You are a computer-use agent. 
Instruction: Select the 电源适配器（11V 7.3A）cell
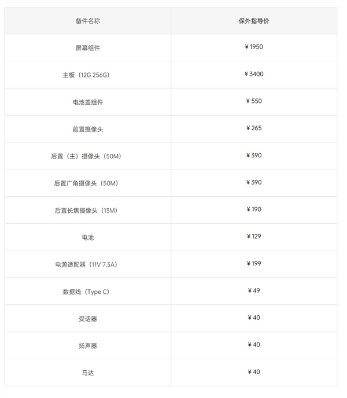pos(88,264)
